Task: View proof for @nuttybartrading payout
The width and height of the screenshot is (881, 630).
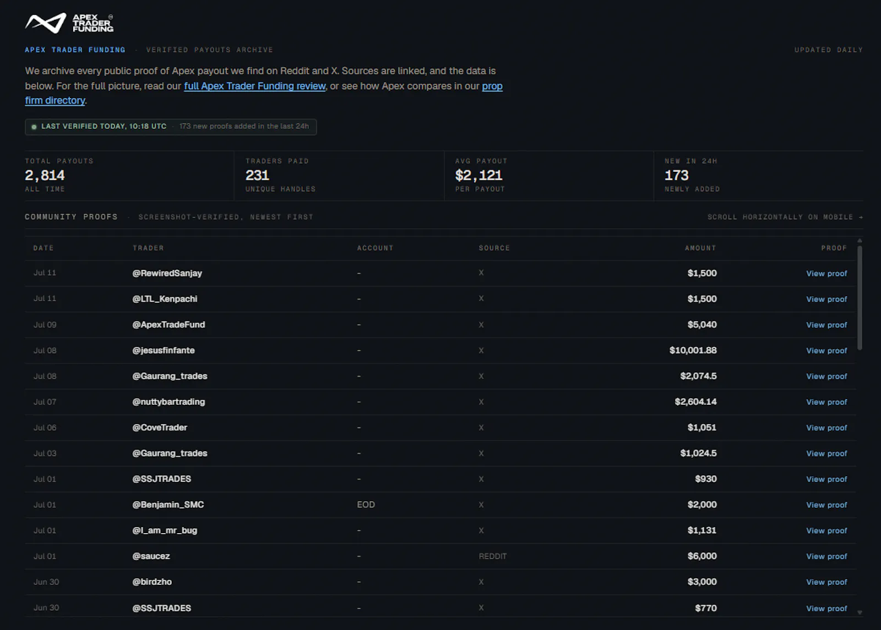Action: (826, 402)
